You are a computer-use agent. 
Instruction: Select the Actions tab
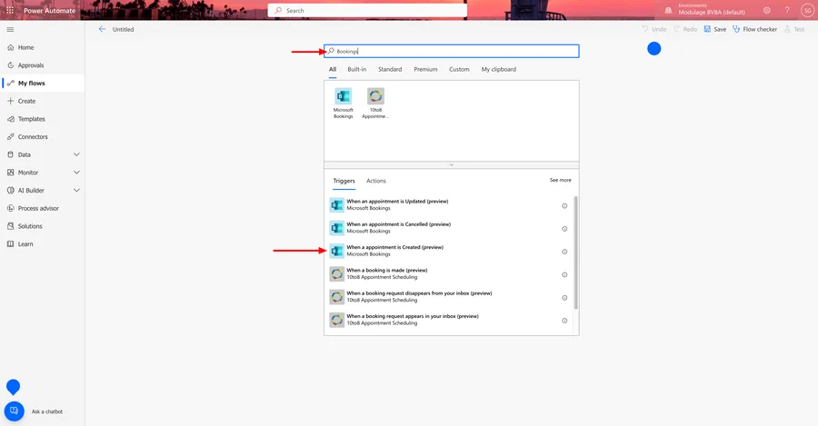[x=376, y=181]
